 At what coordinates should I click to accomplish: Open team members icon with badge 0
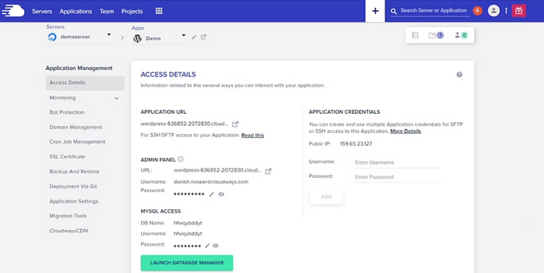point(461,35)
